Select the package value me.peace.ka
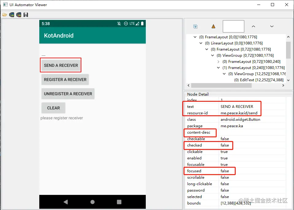This screenshot has width=294, height=210. click(252, 126)
